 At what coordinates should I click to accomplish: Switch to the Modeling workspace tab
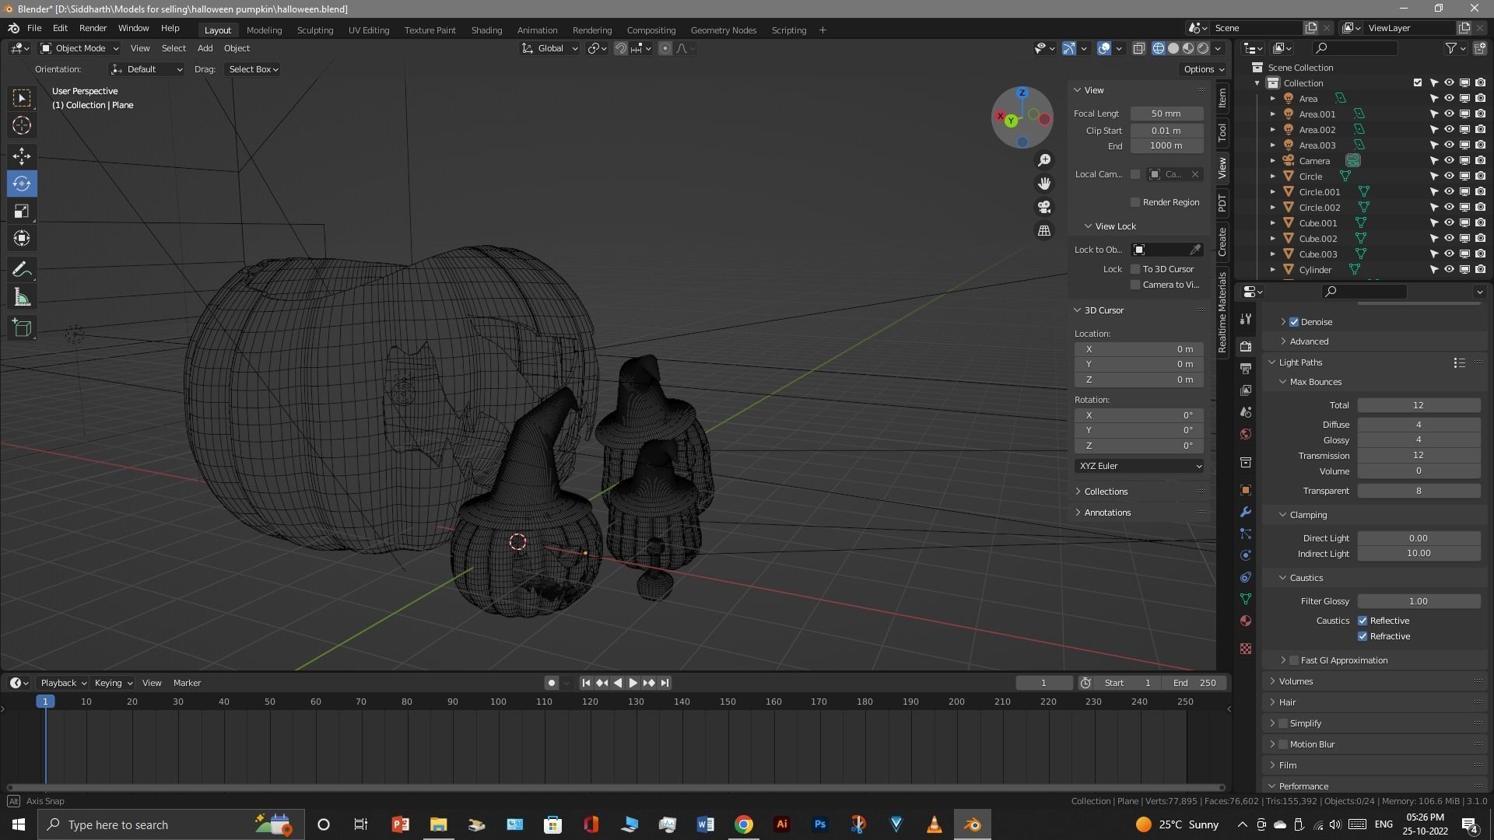pos(264,30)
